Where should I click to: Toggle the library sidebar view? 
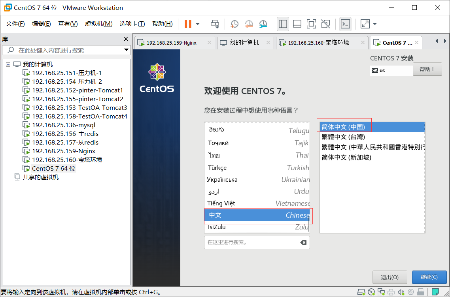click(283, 24)
